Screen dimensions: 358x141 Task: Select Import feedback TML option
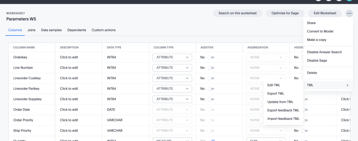coord(283,119)
